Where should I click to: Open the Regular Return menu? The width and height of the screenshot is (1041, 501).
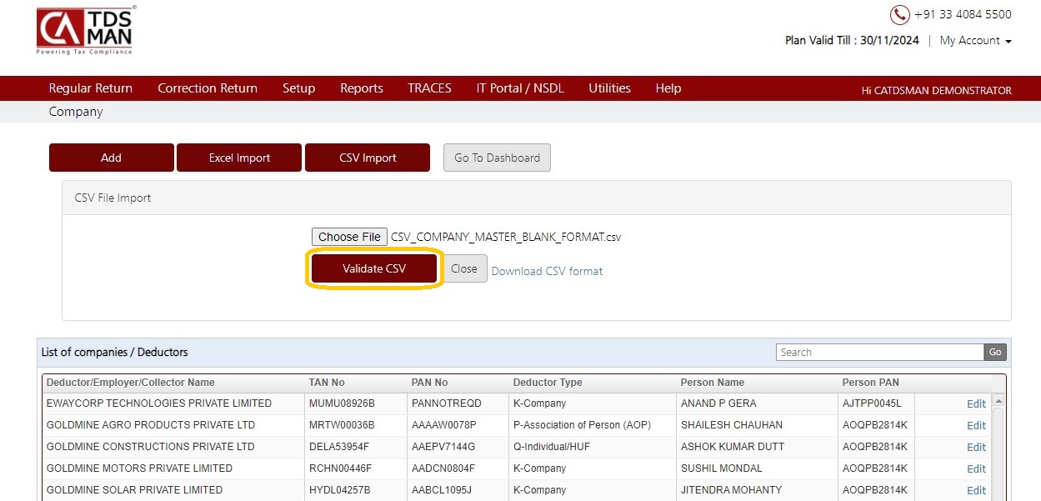(x=90, y=88)
